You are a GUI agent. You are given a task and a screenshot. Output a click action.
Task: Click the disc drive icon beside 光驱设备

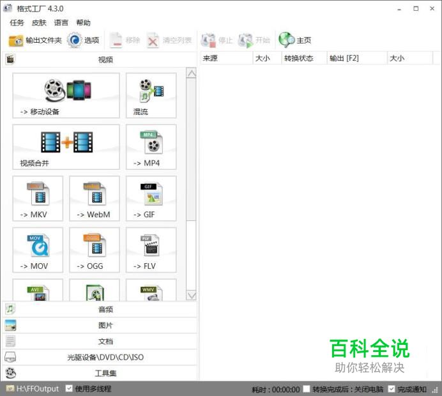coord(10,358)
